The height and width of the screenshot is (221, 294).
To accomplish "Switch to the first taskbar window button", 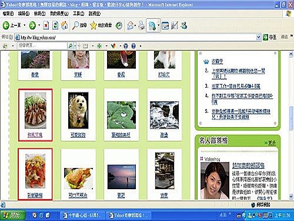I will point(82,216).
